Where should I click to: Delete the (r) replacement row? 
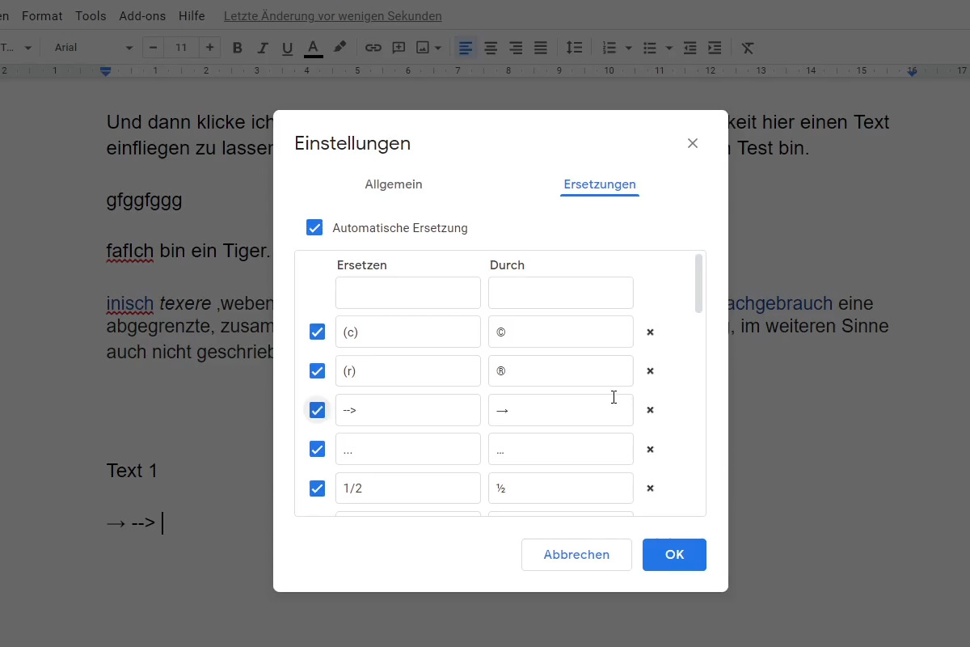click(650, 371)
